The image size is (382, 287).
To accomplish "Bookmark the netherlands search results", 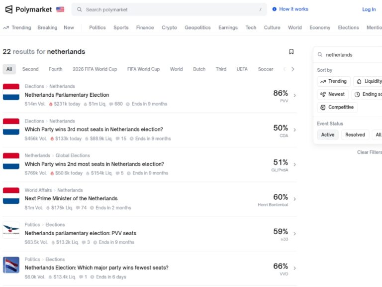I will tap(291, 51).
